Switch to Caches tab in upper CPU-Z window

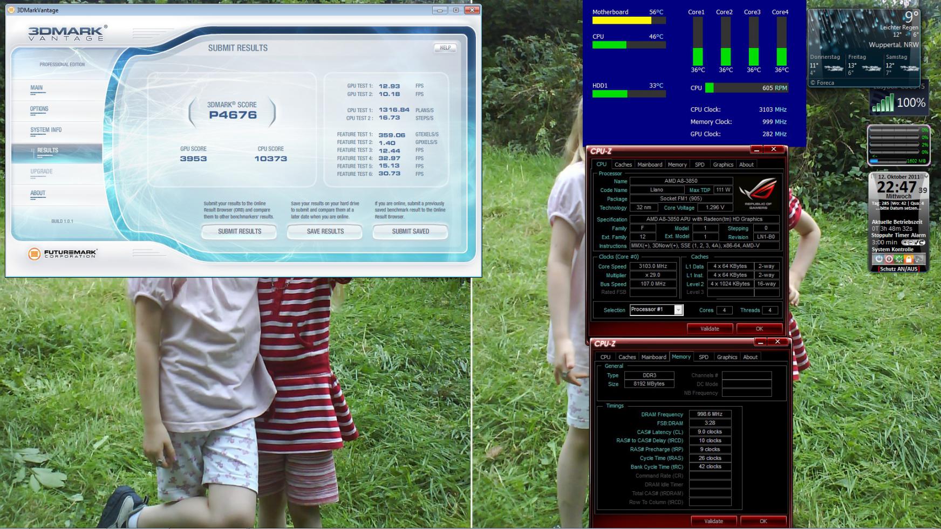pos(623,164)
